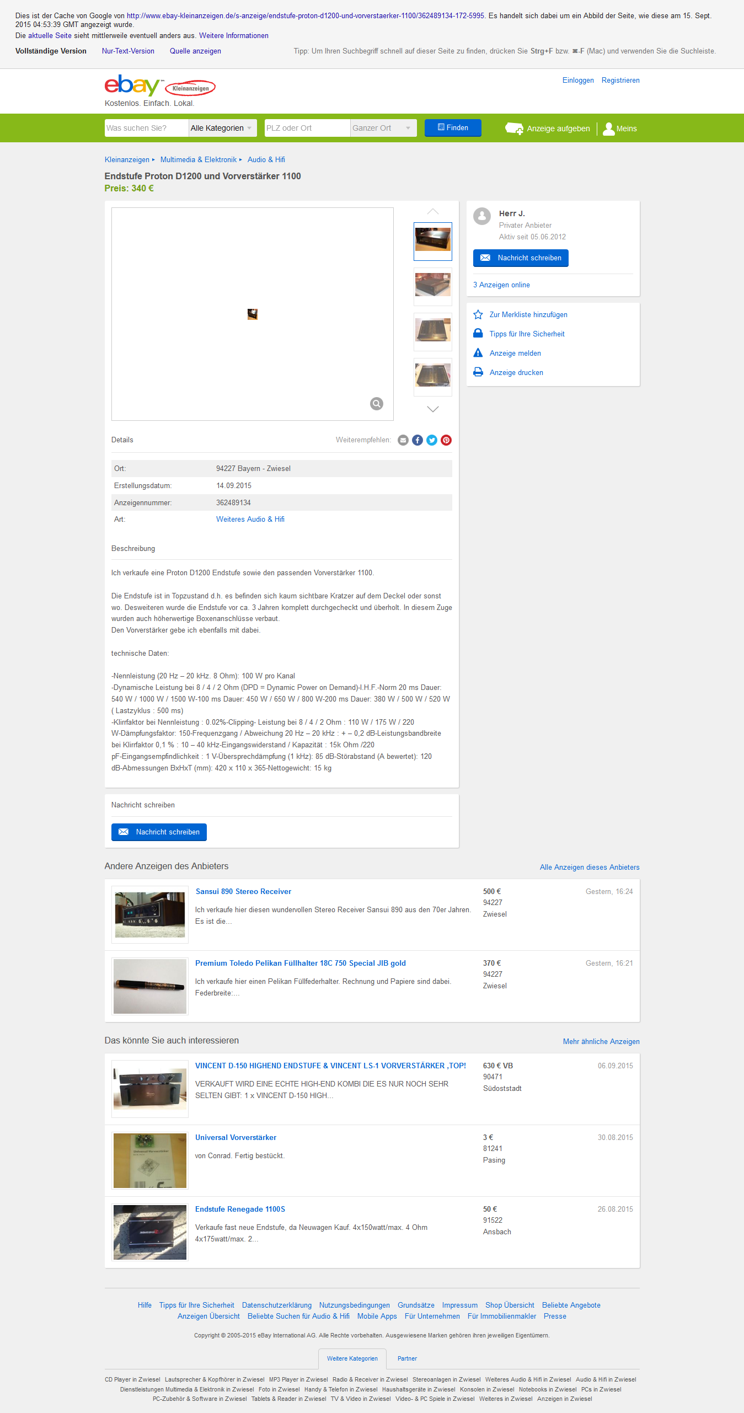Open 'CD Player in Zwiesel' category link
This screenshot has width=744, height=1413.
click(132, 1380)
